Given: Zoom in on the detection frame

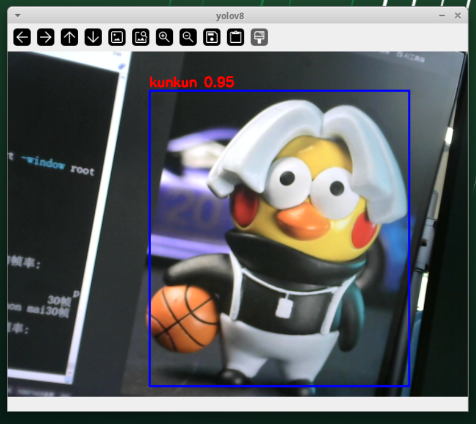Looking at the screenshot, I should (164, 37).
